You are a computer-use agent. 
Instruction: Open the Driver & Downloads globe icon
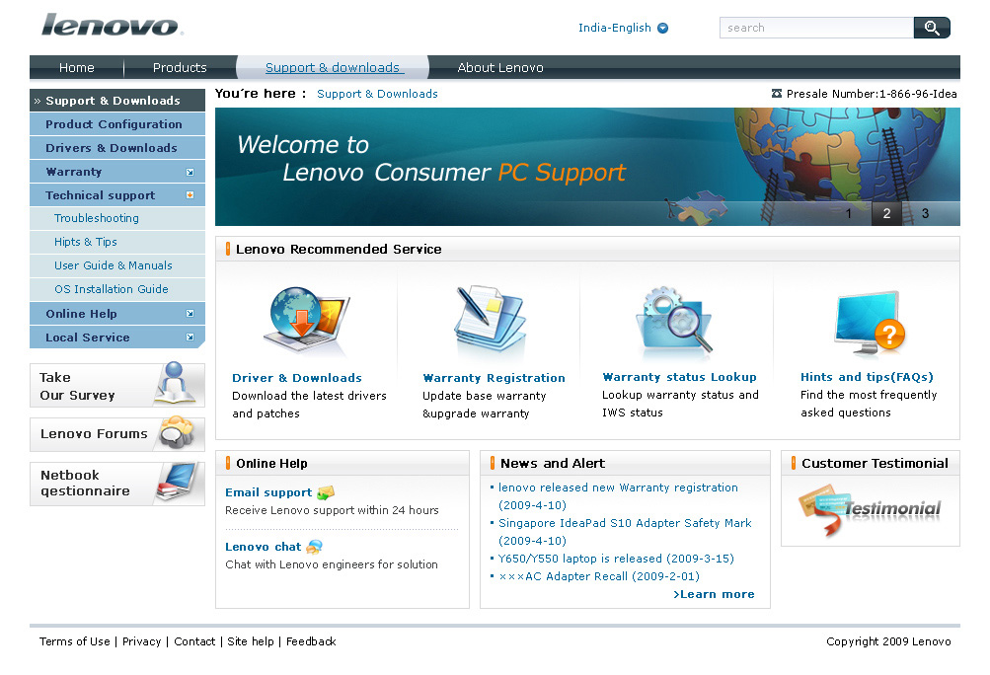coord(308,321)
